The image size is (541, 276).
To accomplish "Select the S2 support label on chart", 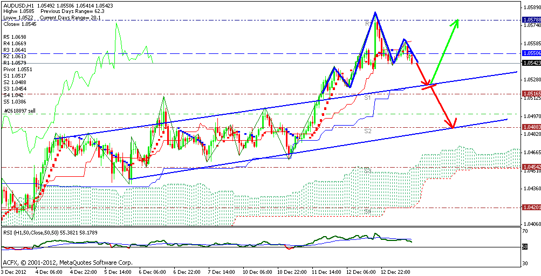I will pos(368,131).
